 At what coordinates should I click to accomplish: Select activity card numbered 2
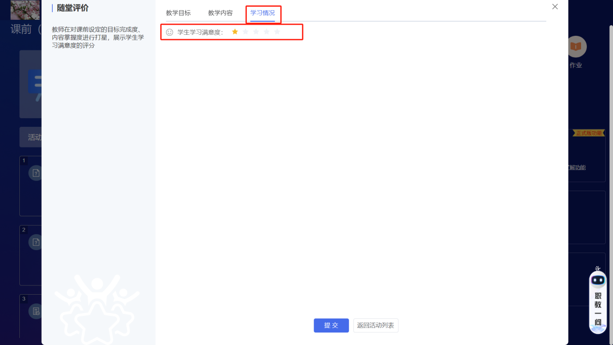(x=30, y=255)
